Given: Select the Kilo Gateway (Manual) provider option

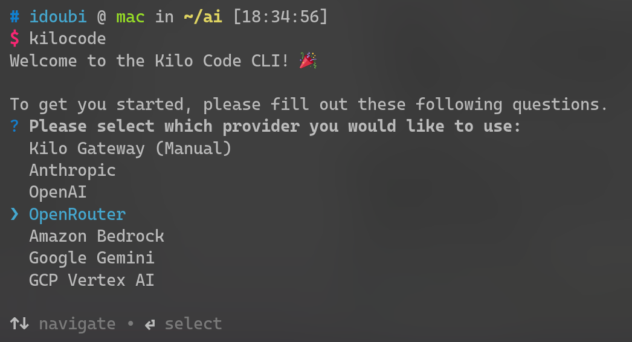Looking at the screenshot, I should pyautogui.click(x=130, y=149).
